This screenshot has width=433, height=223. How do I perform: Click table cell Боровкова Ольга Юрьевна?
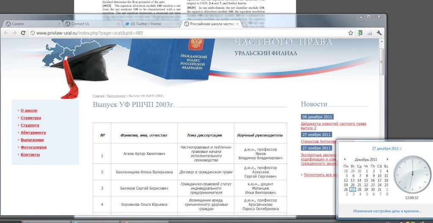click(x=144, y=204)
